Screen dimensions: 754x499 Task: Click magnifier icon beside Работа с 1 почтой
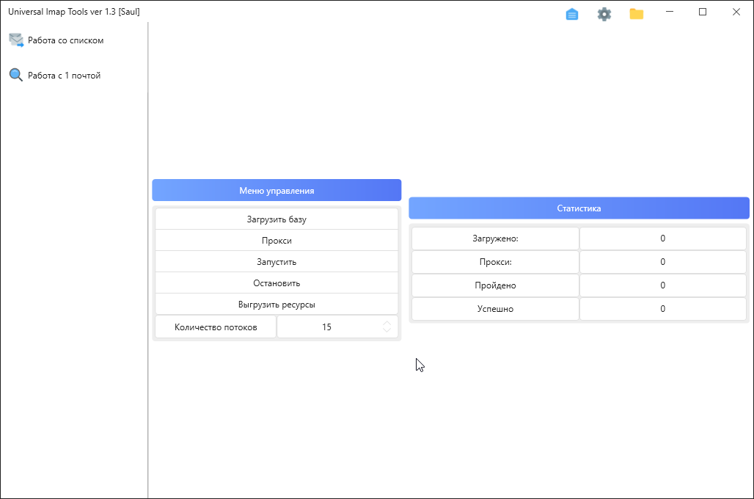coord(16,75)
